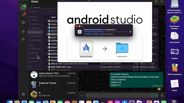Open the Snahal Sir Torrent chat
The image size is (184, 103).
53,84
